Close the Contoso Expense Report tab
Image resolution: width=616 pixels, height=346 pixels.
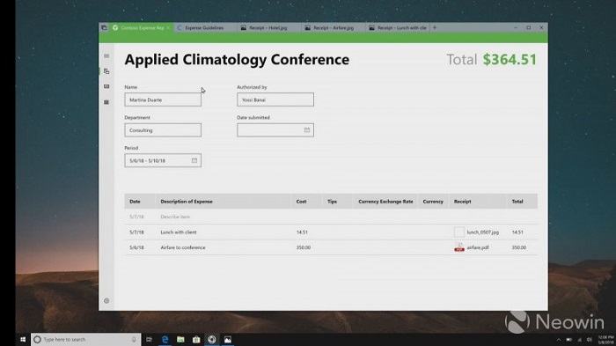pyautogui.click(x=168, y=28)
